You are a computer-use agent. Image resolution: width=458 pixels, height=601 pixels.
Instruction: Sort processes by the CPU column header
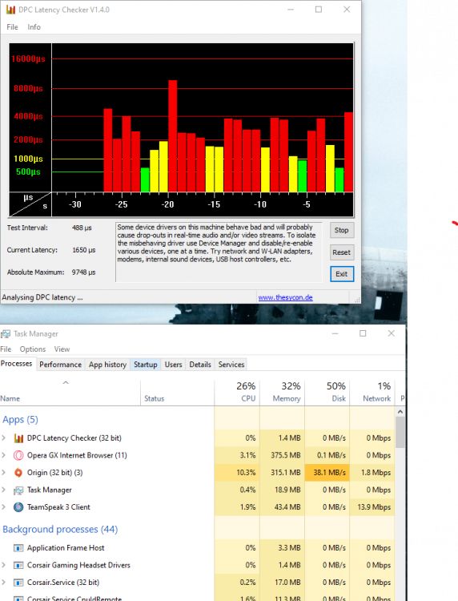pos(237,392)
